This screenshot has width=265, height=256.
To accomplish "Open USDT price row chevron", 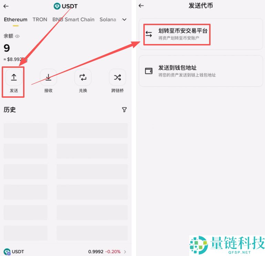I will click(x=125, y=252).
